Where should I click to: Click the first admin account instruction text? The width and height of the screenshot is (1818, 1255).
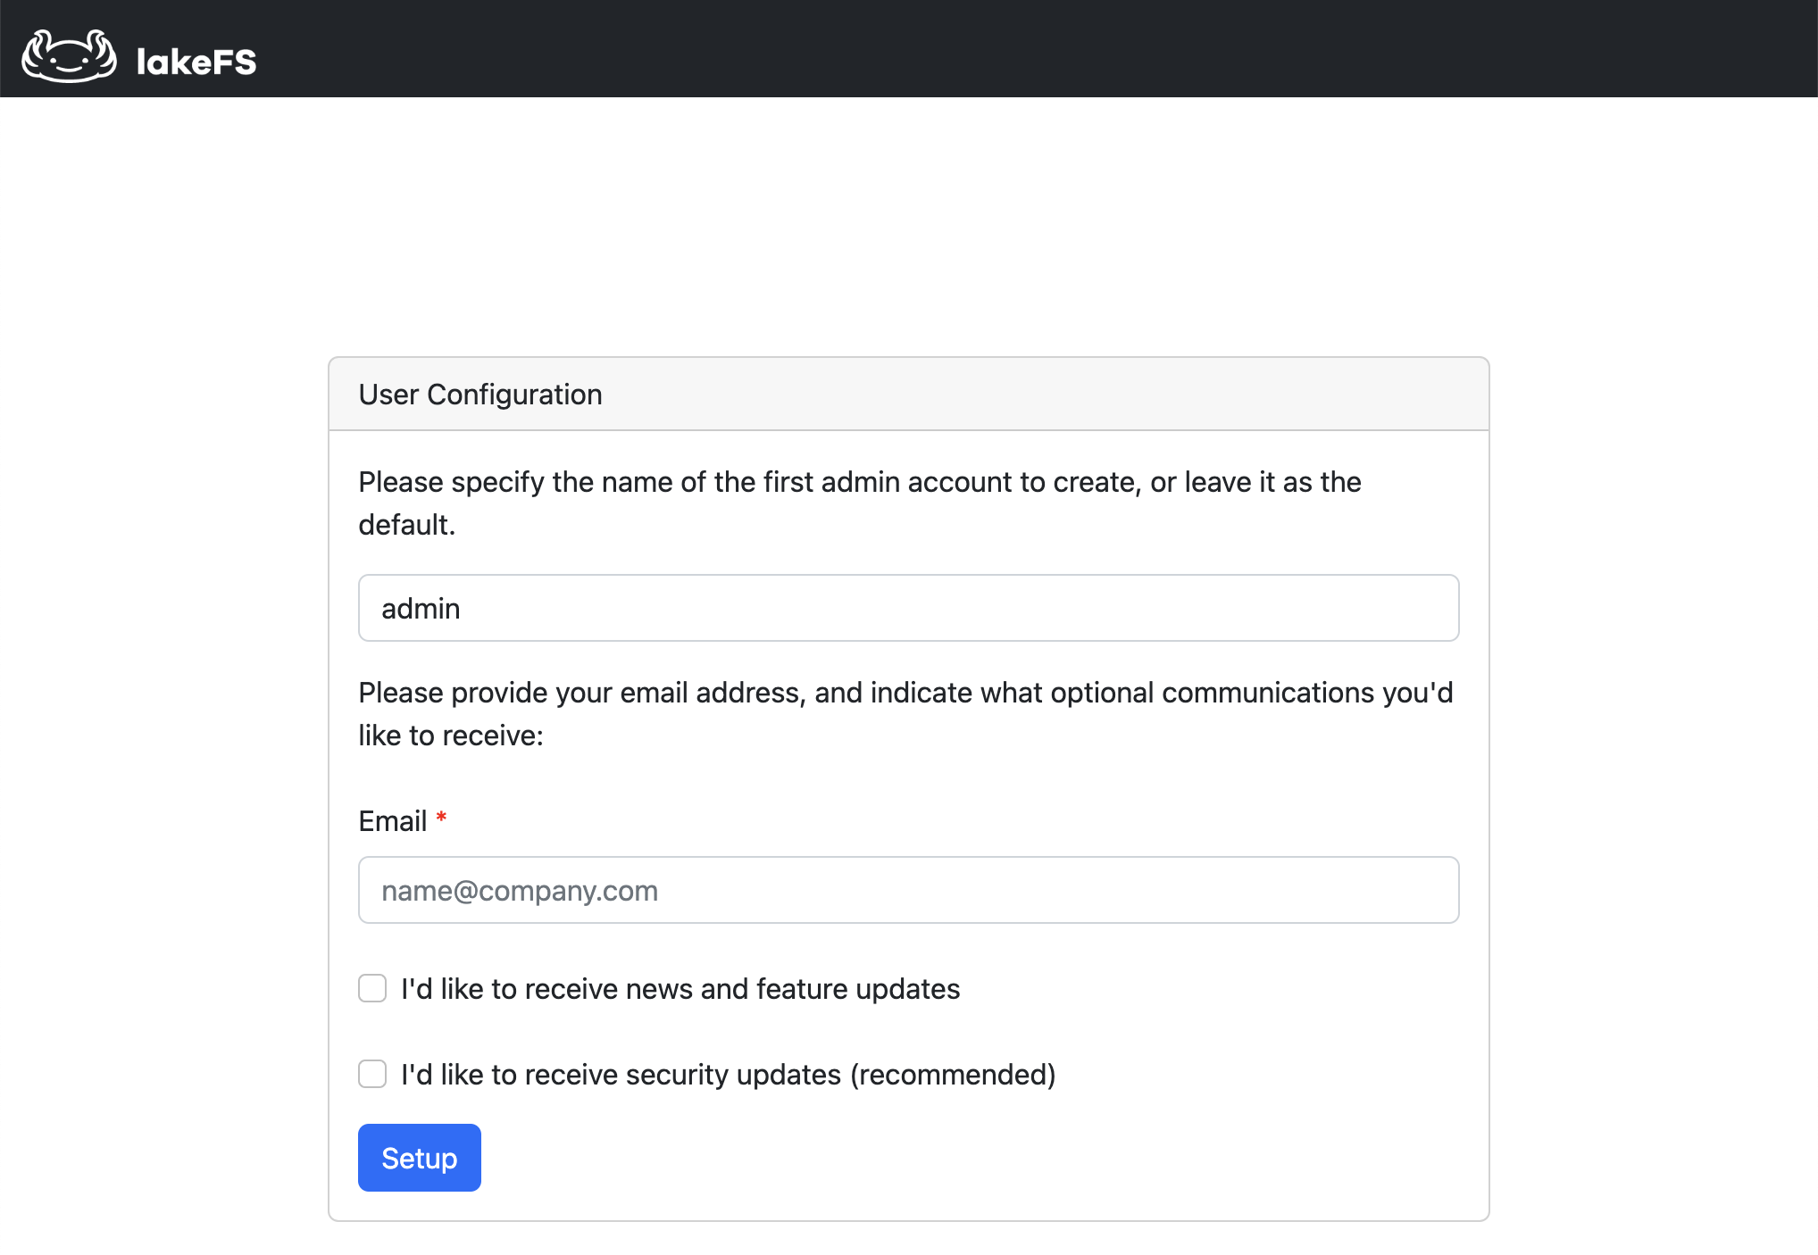pos(860,503)
